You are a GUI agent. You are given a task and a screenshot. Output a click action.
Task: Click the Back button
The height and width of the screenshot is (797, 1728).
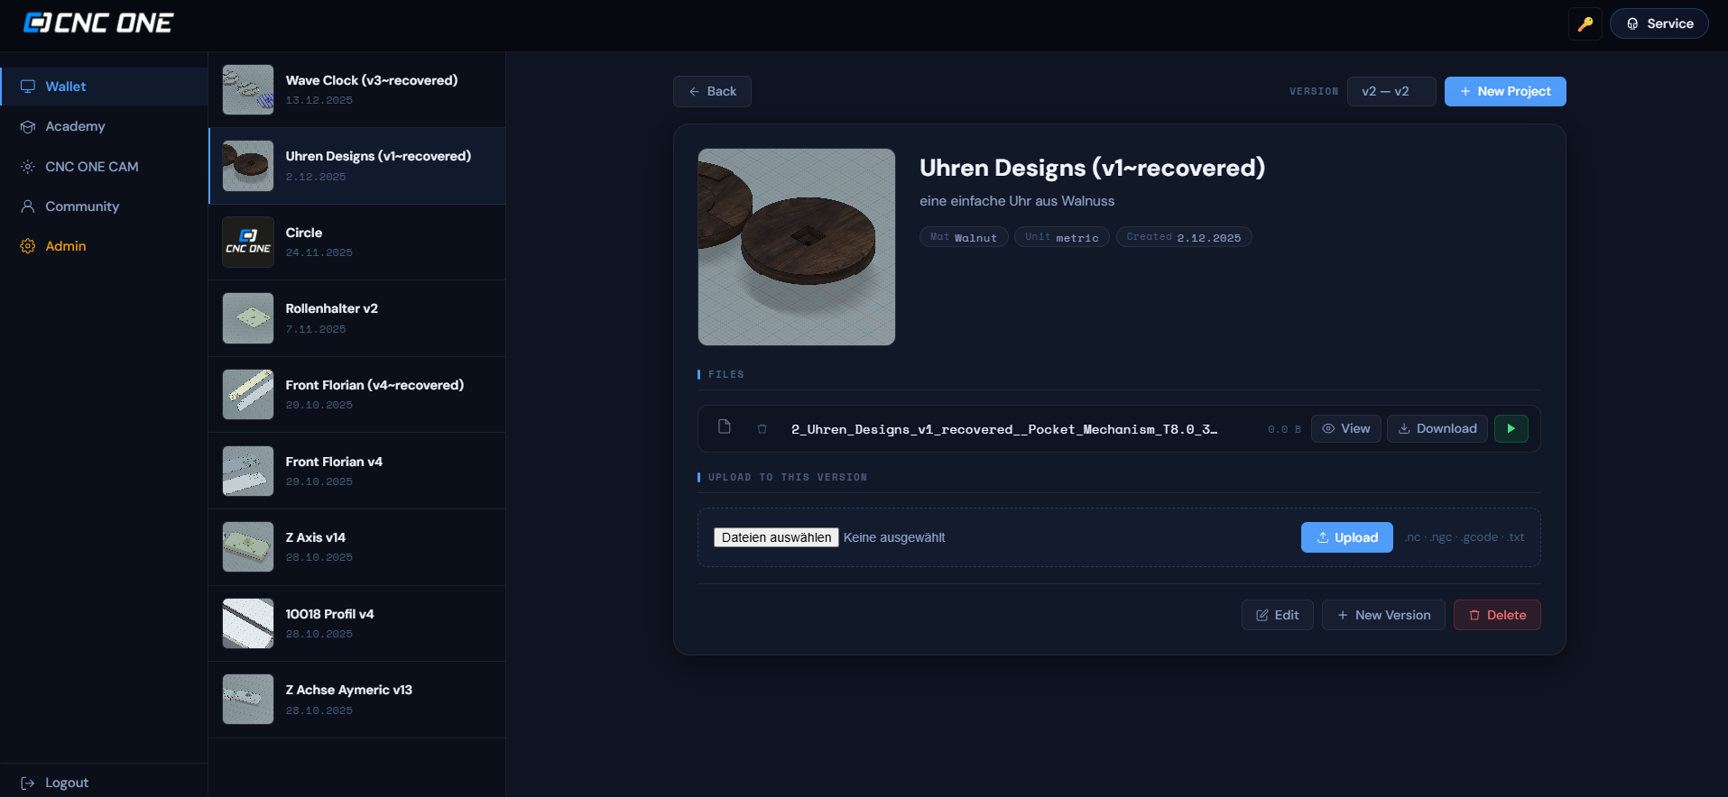[x=712, y=92]
